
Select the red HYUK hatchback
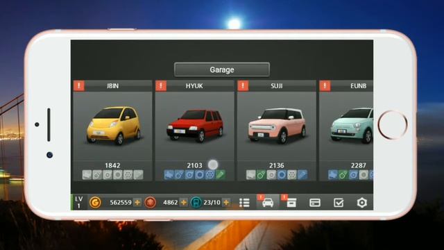click(x=195, y=126)
